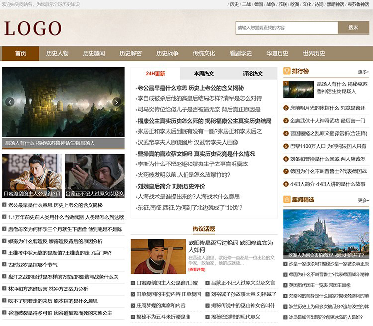Click the number 6 badge beside 刘备和曹操

click(286, 159)
